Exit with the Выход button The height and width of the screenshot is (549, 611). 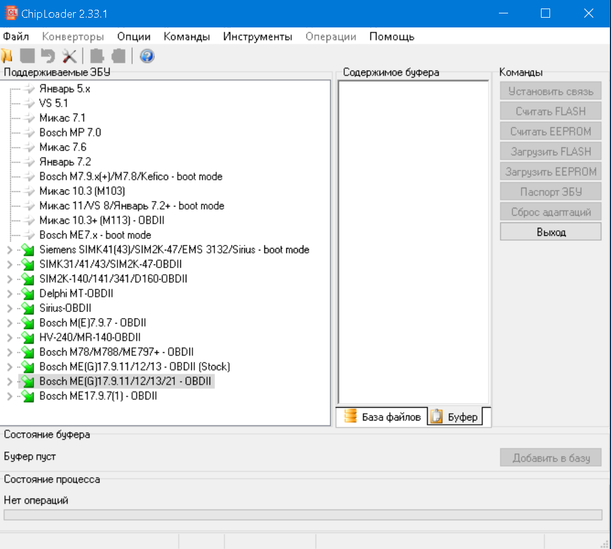tap(551, 232)
